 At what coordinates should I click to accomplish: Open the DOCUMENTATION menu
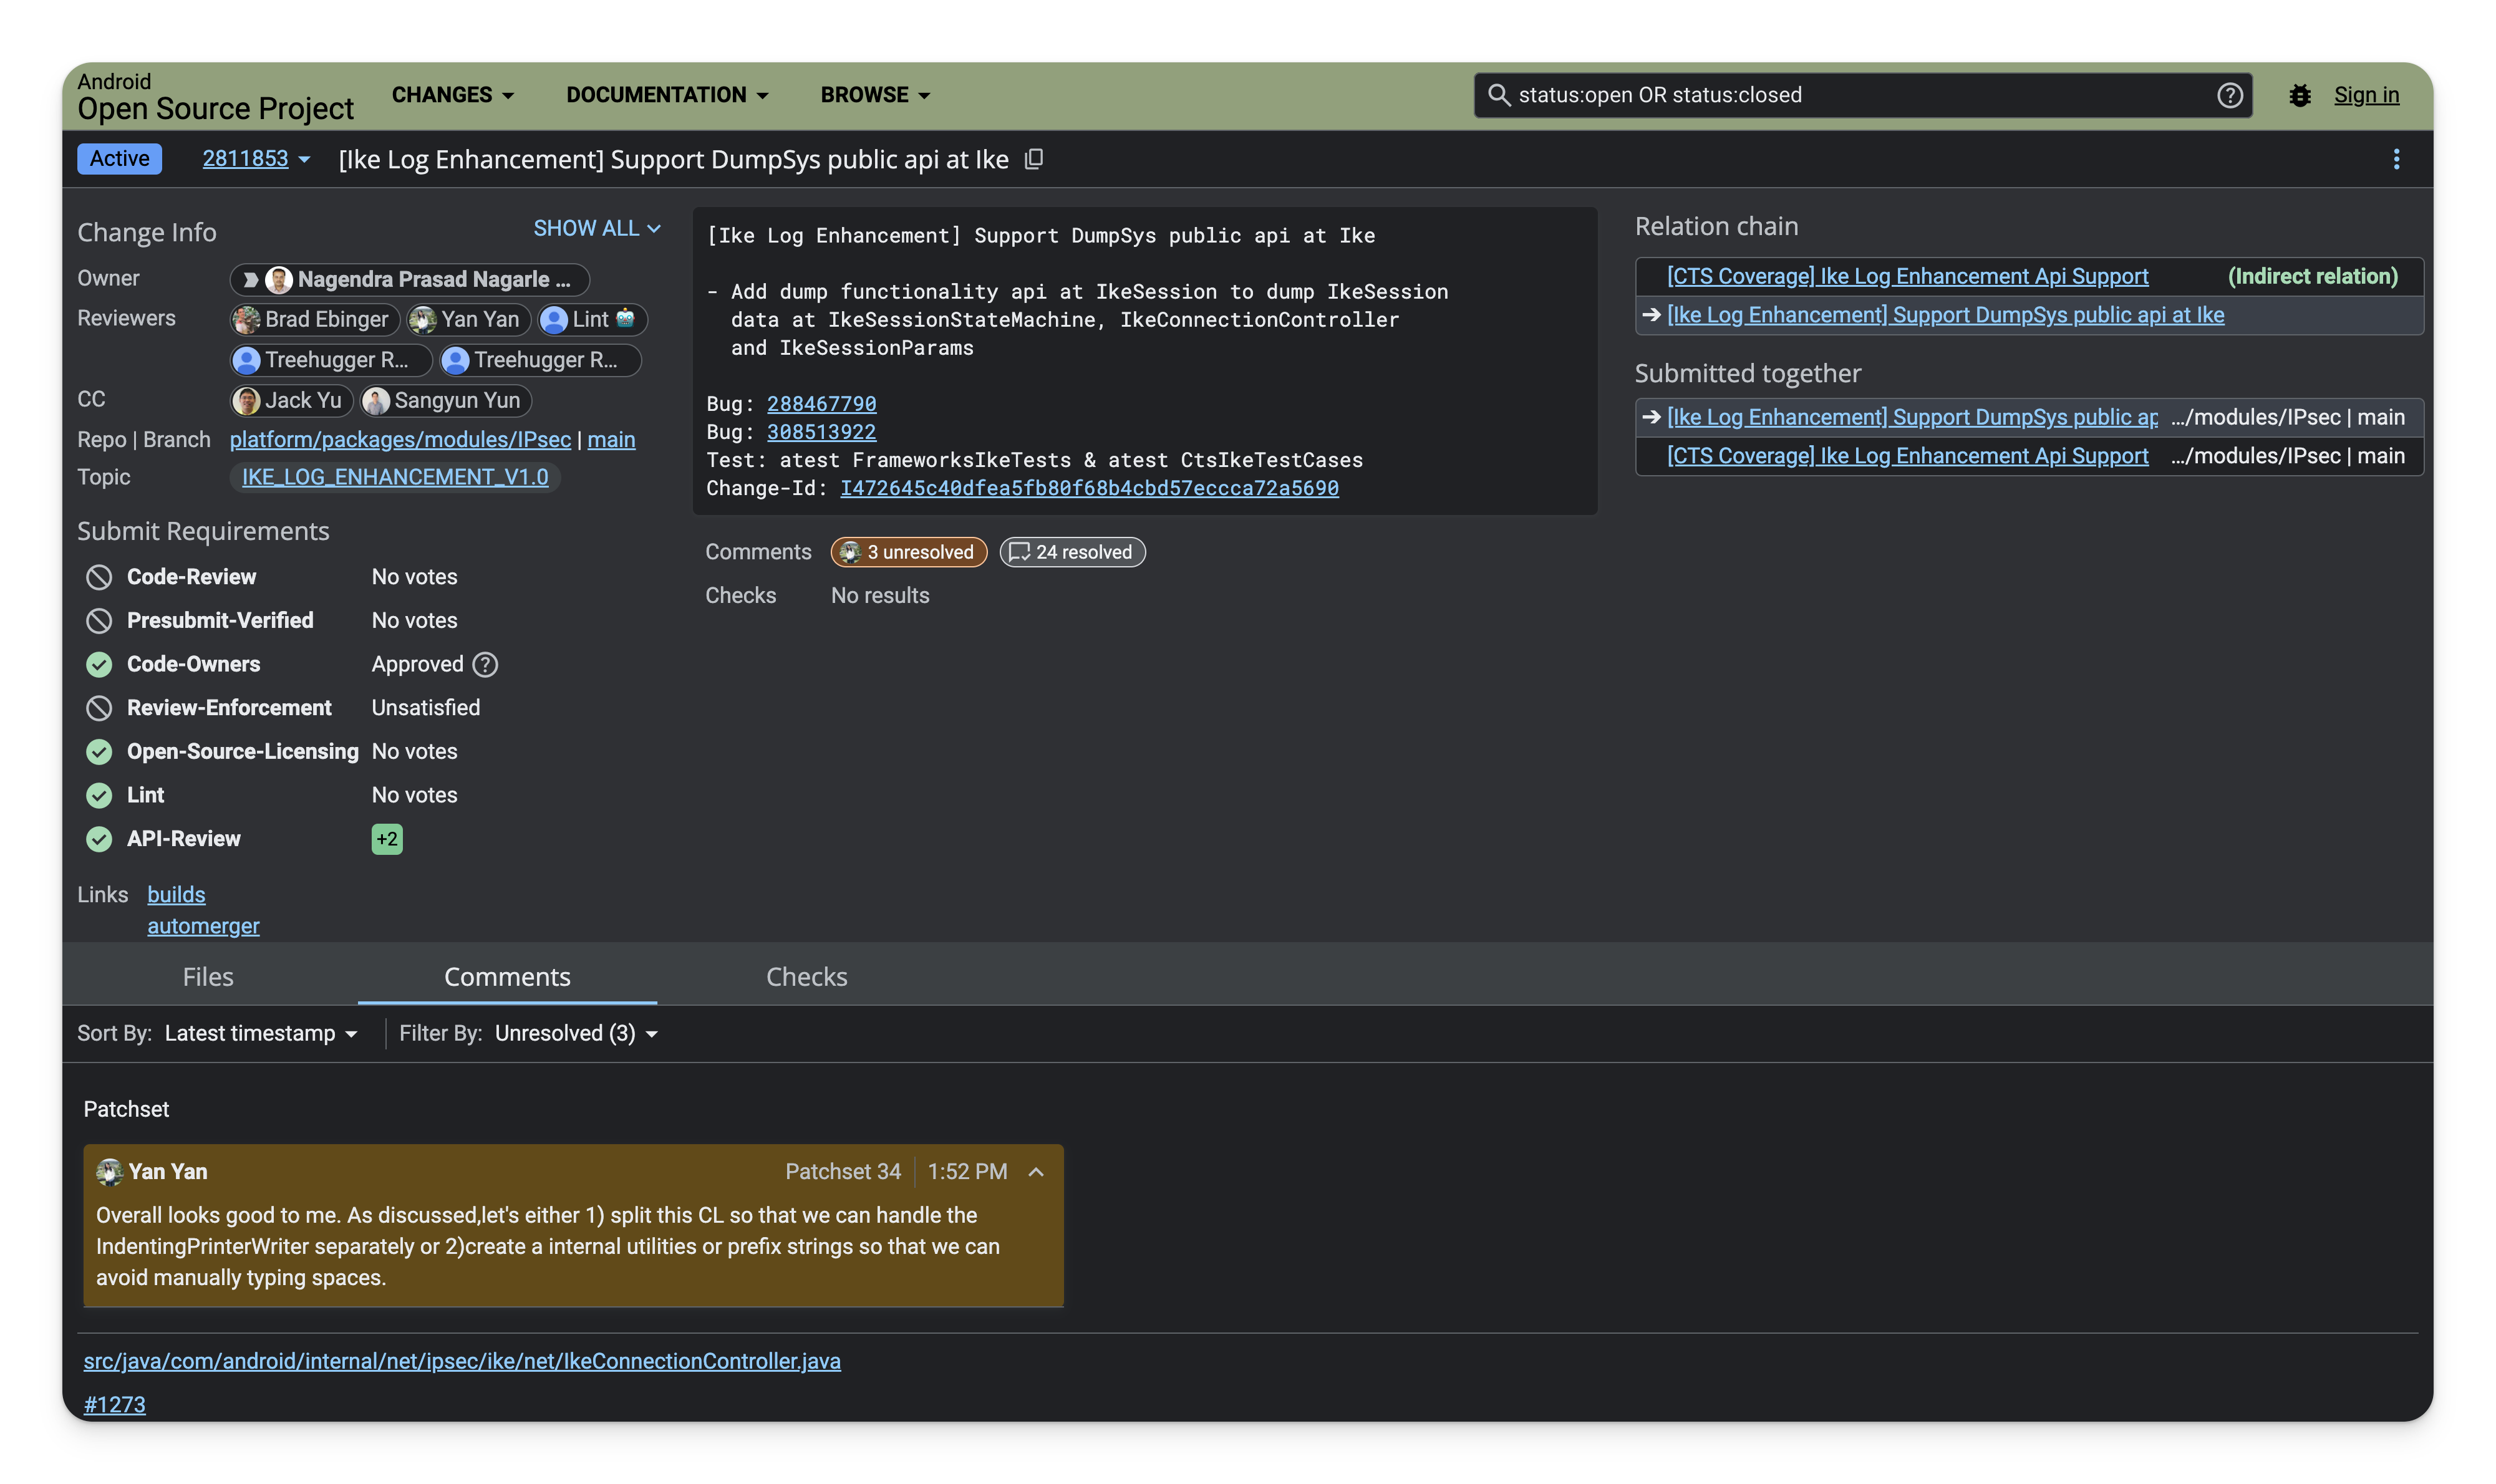coord(666,94)
